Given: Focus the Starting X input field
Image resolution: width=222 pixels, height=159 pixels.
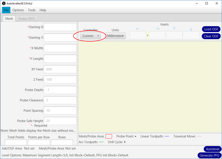Looking at the screenshot, I should (61, 27).
